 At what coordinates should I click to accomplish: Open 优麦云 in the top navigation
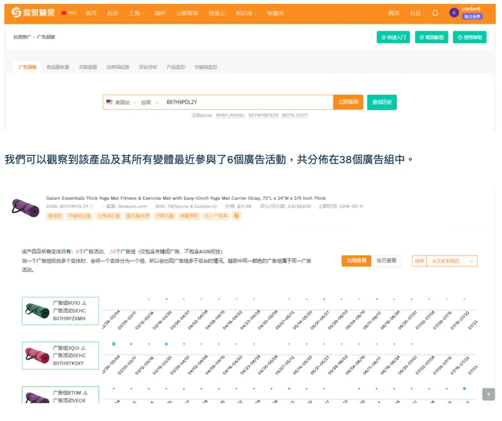[x=217, y=13]
